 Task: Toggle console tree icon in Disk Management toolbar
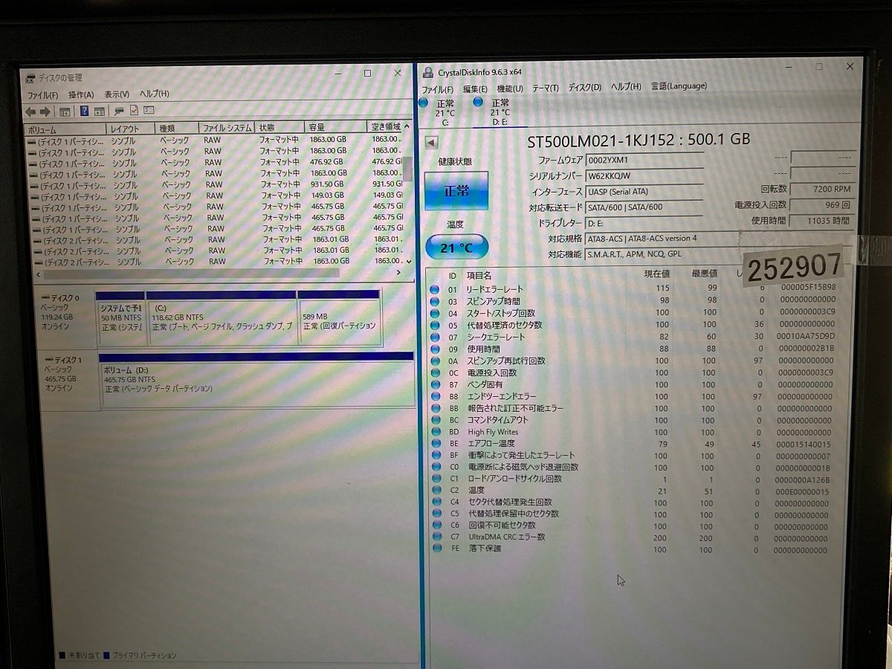tap(65, 111)
